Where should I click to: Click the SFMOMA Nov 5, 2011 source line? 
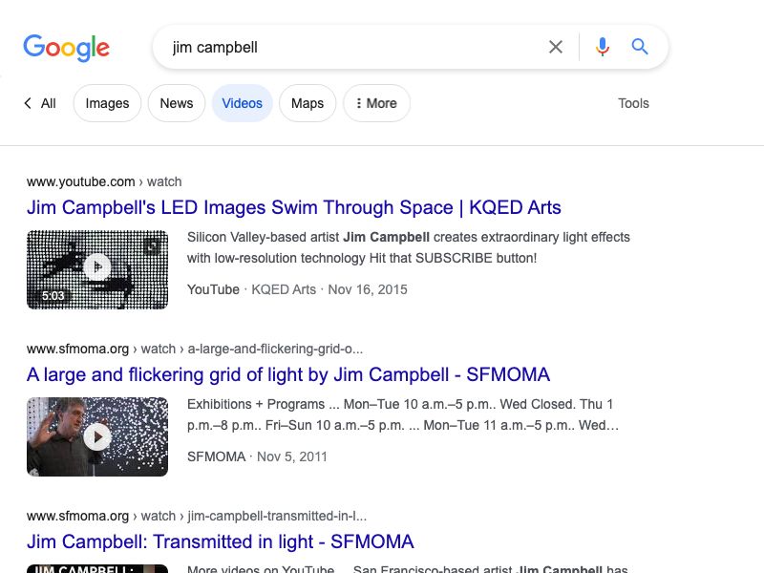[257, 456]
